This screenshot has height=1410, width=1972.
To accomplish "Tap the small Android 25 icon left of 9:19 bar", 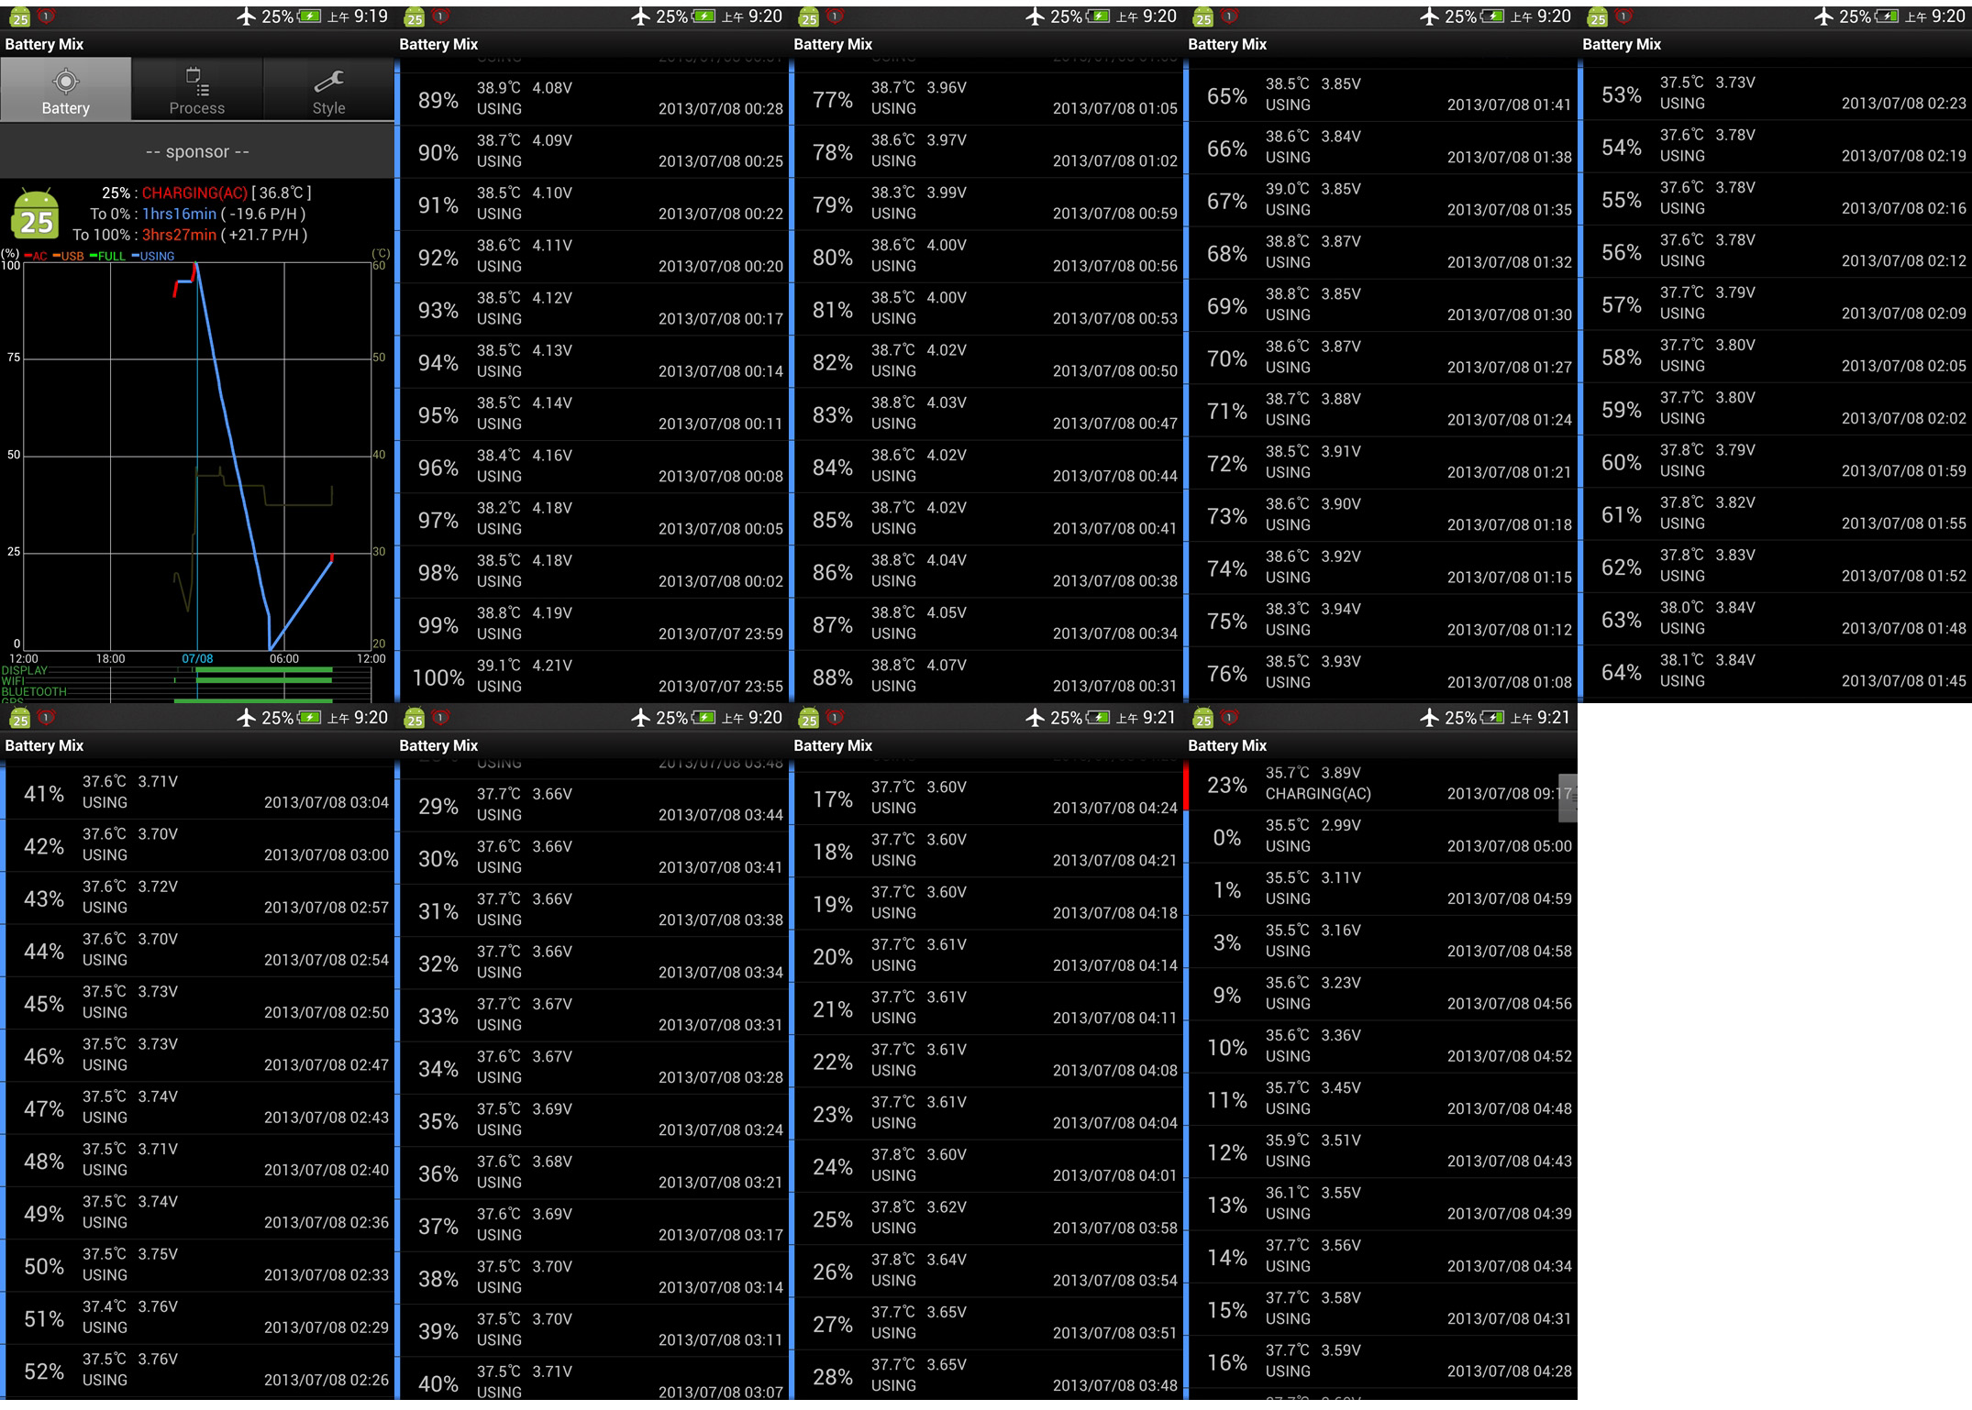I will (x=19, y=17).
